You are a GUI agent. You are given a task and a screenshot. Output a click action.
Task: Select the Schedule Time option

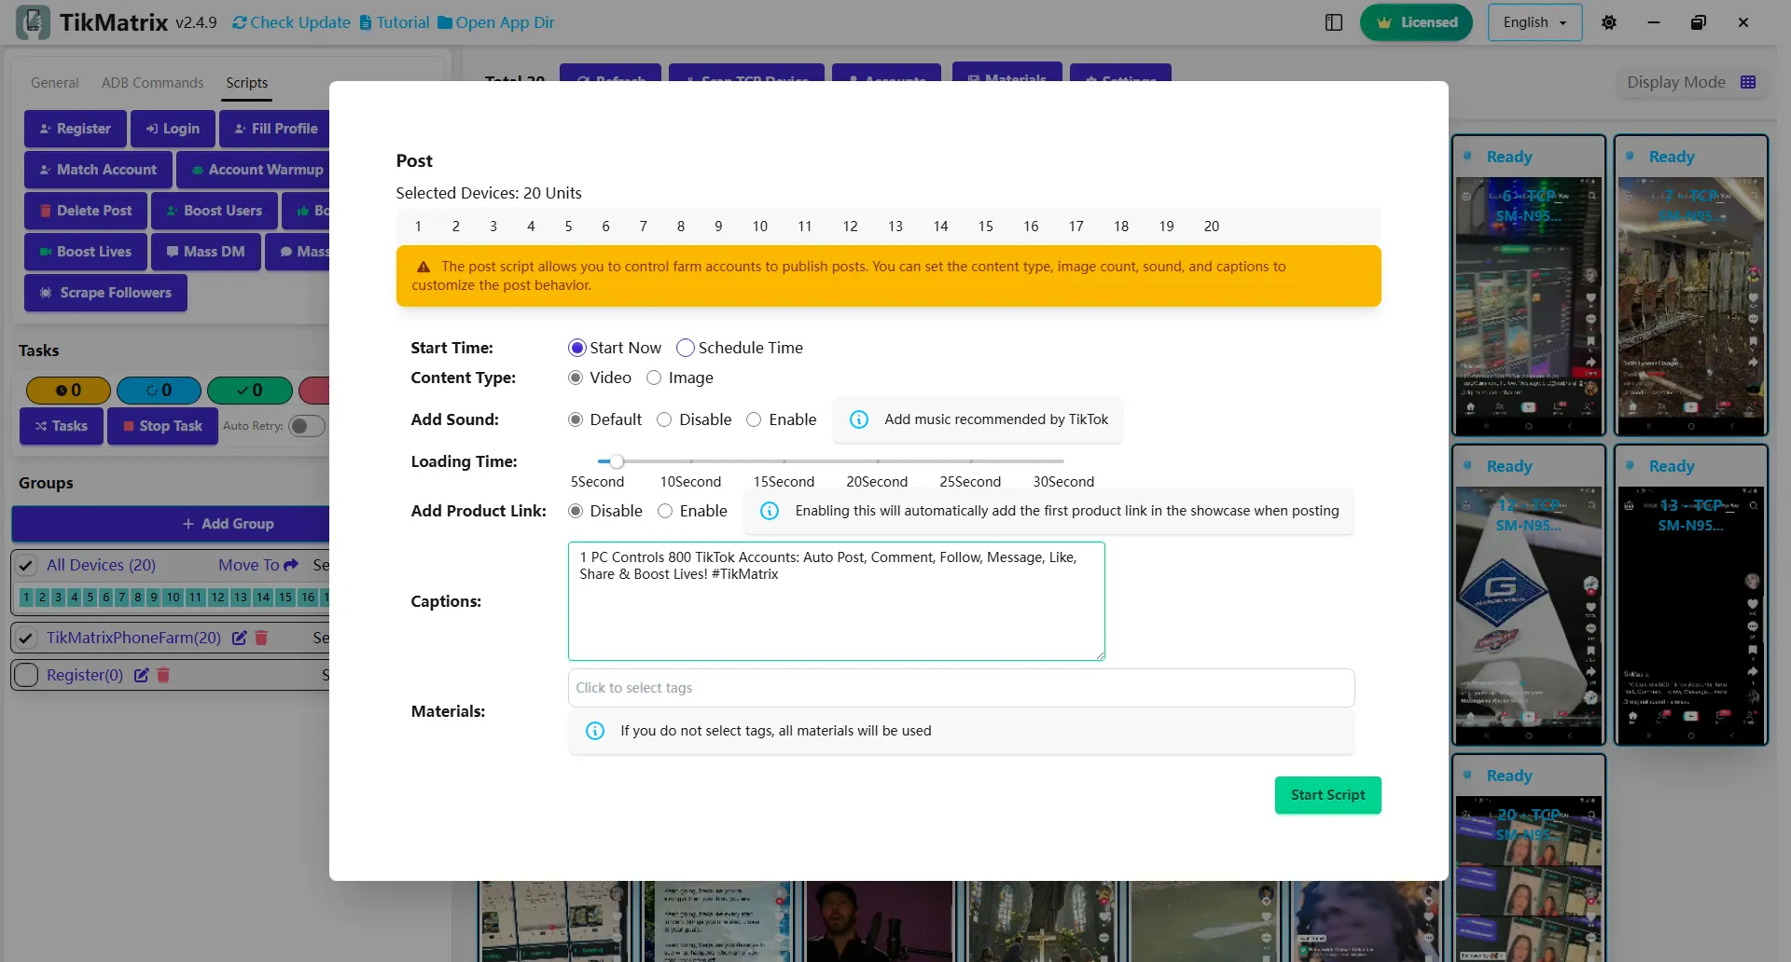click(x=686, y=347)
